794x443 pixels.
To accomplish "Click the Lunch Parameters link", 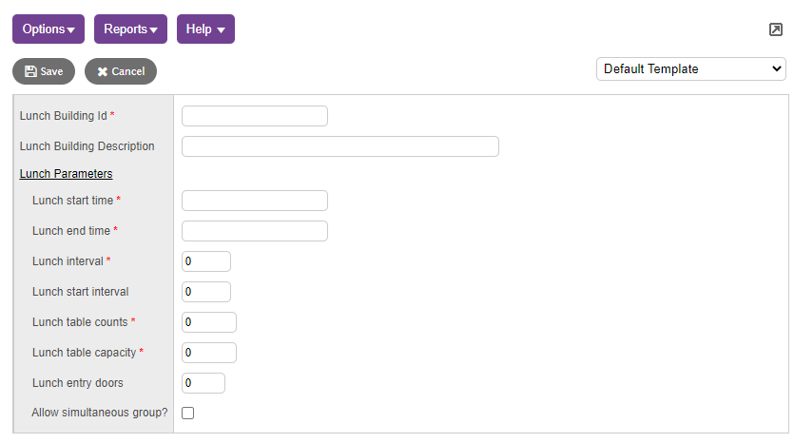I will pyautogui.click(x=66, y=174).
